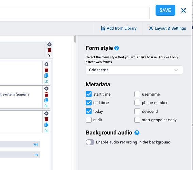Click the form list vertical scrollbar handle
Screen dimensions: 193x170
(75, 39)
